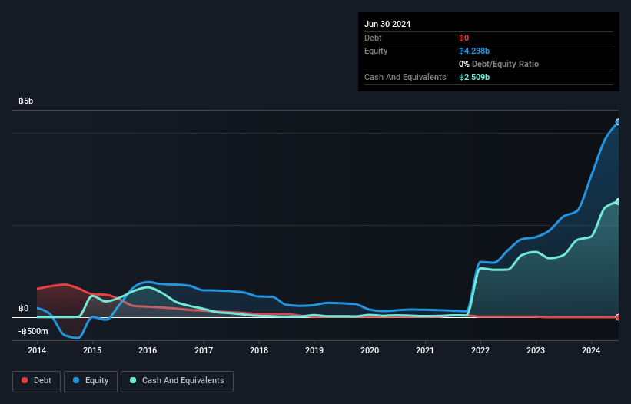Click the teal Cash legend dot
631x404 pixels.
coord(133,380)
